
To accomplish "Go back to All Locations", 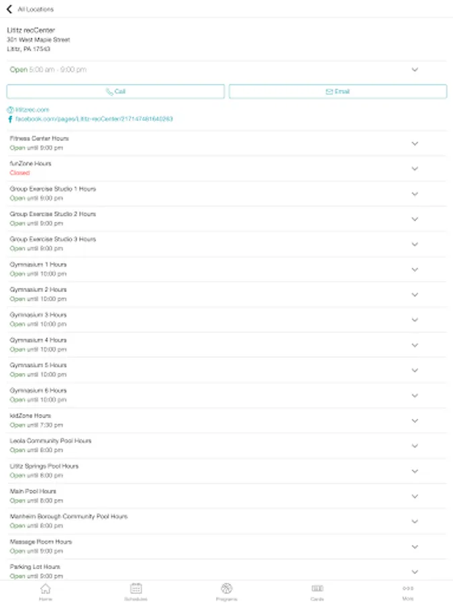I will click(x=30, y=9).
